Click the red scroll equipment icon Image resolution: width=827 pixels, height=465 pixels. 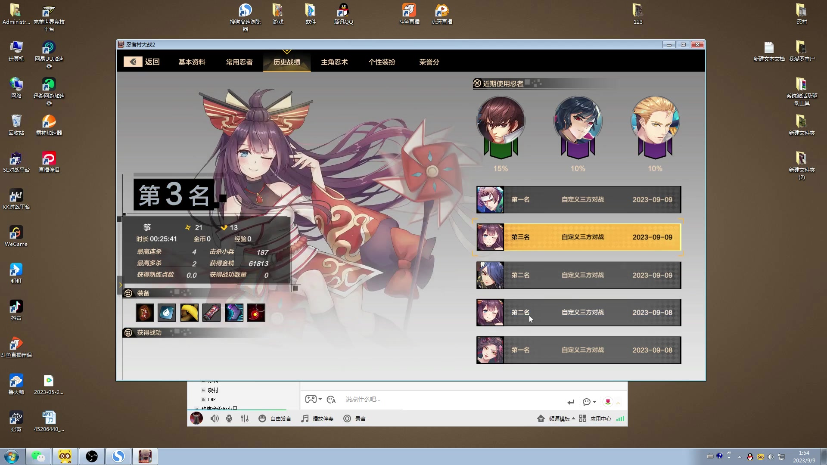(x=211, y=313)
